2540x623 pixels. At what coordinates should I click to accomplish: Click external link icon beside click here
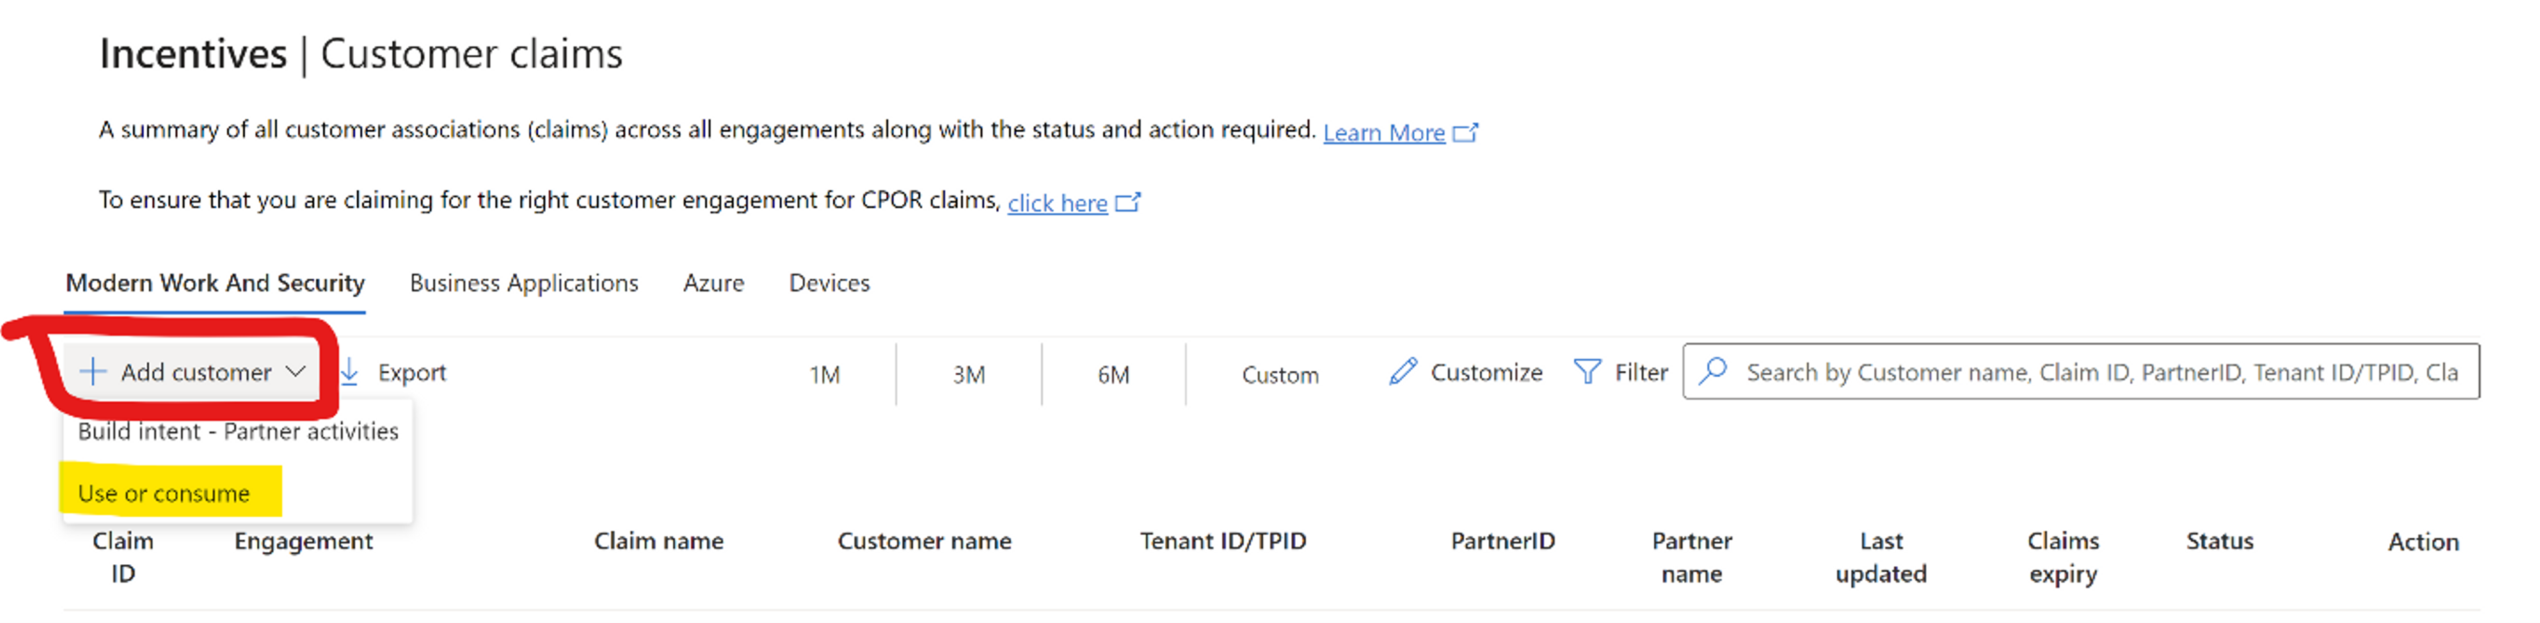1128,203
